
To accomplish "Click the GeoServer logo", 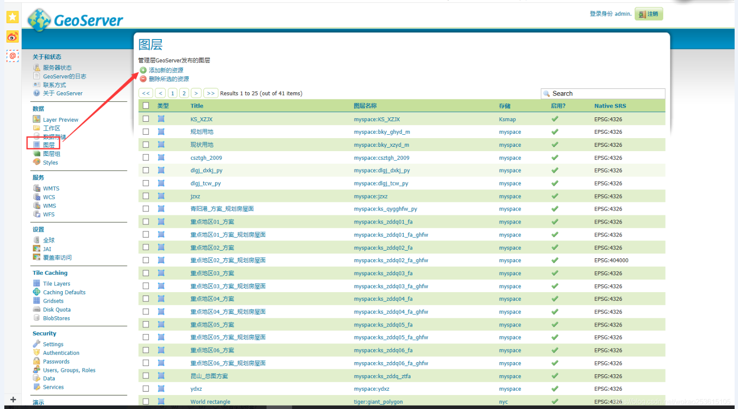I will point(75,20).
